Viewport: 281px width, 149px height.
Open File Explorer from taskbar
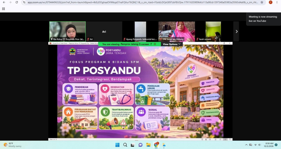coord(148,145)
